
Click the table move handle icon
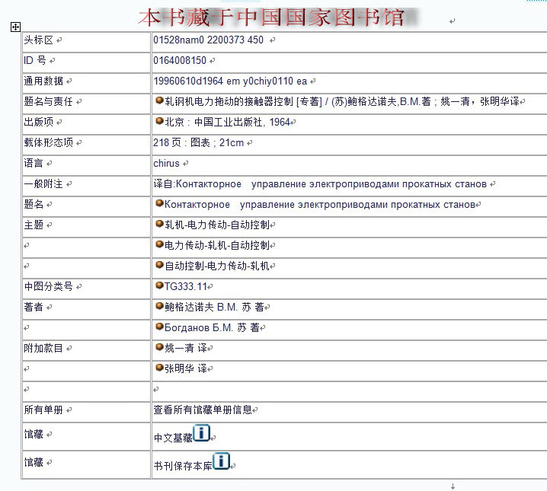(x=16, y=27)
